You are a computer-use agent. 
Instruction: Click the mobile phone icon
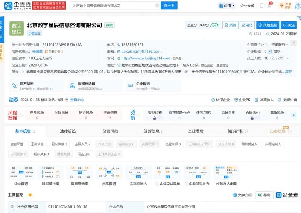click(261, 6)
